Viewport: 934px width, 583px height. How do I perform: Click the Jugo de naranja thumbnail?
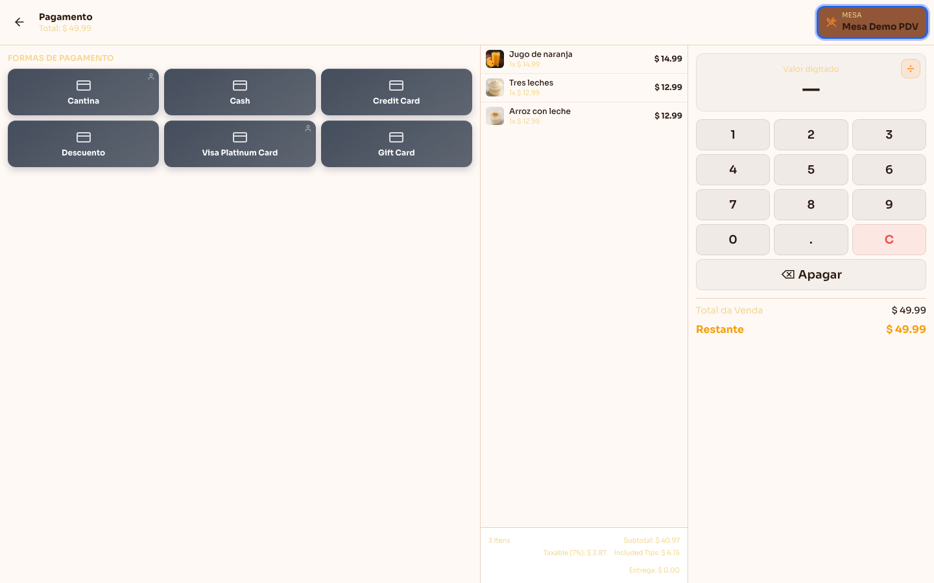click(x=495, y=59)
